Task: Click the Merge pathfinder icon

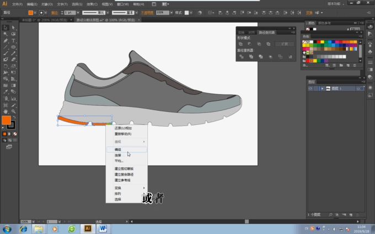Action: [x=261, y=57]
